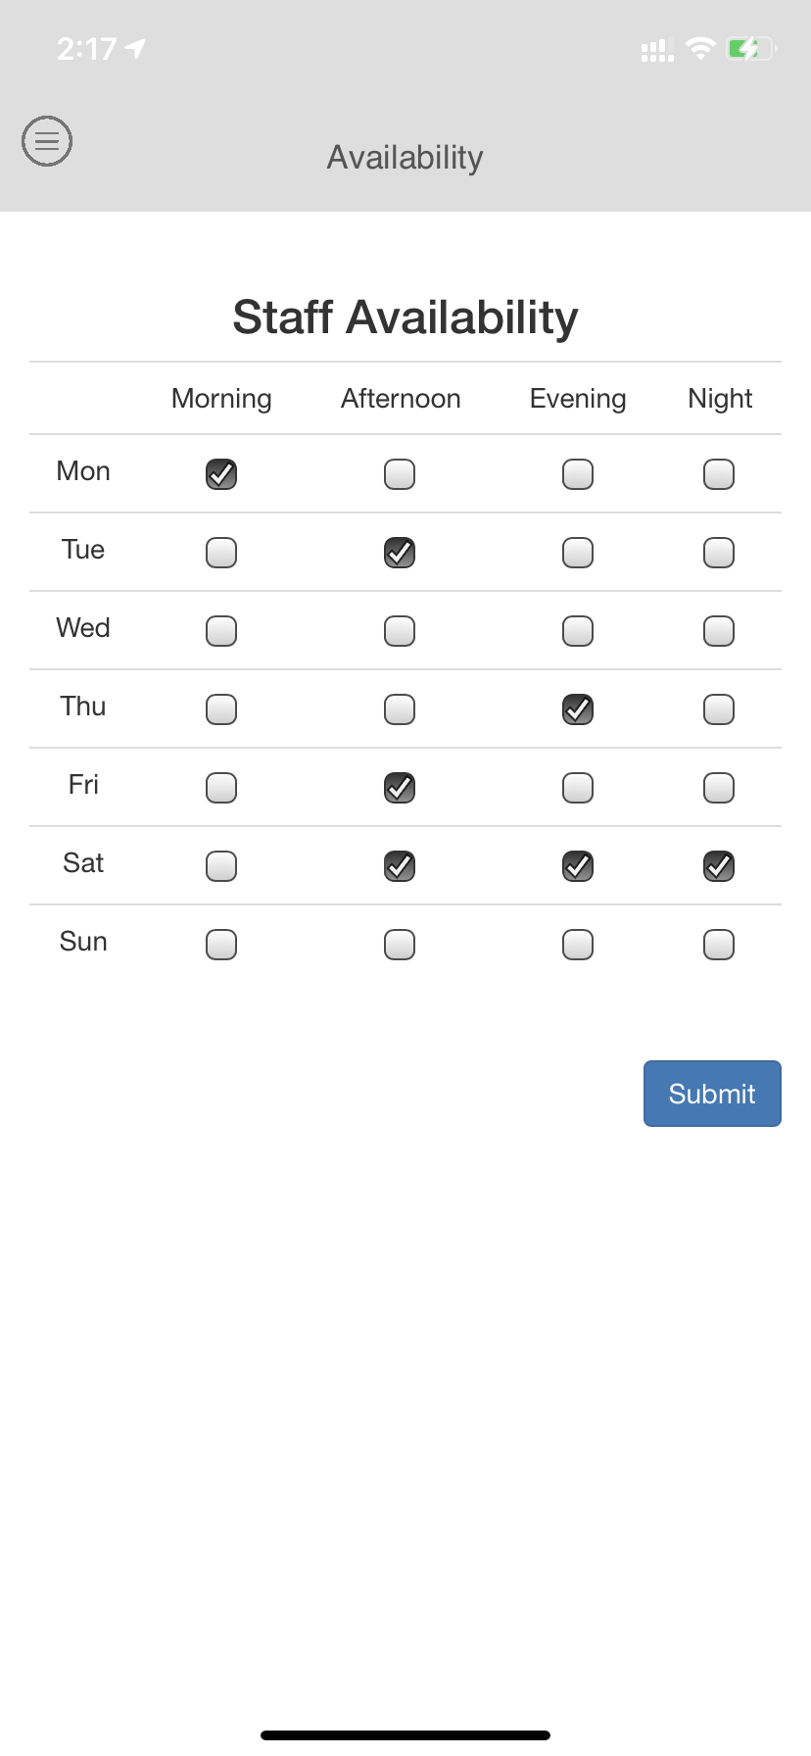Tap the Wi-Fi status icon

700,48
